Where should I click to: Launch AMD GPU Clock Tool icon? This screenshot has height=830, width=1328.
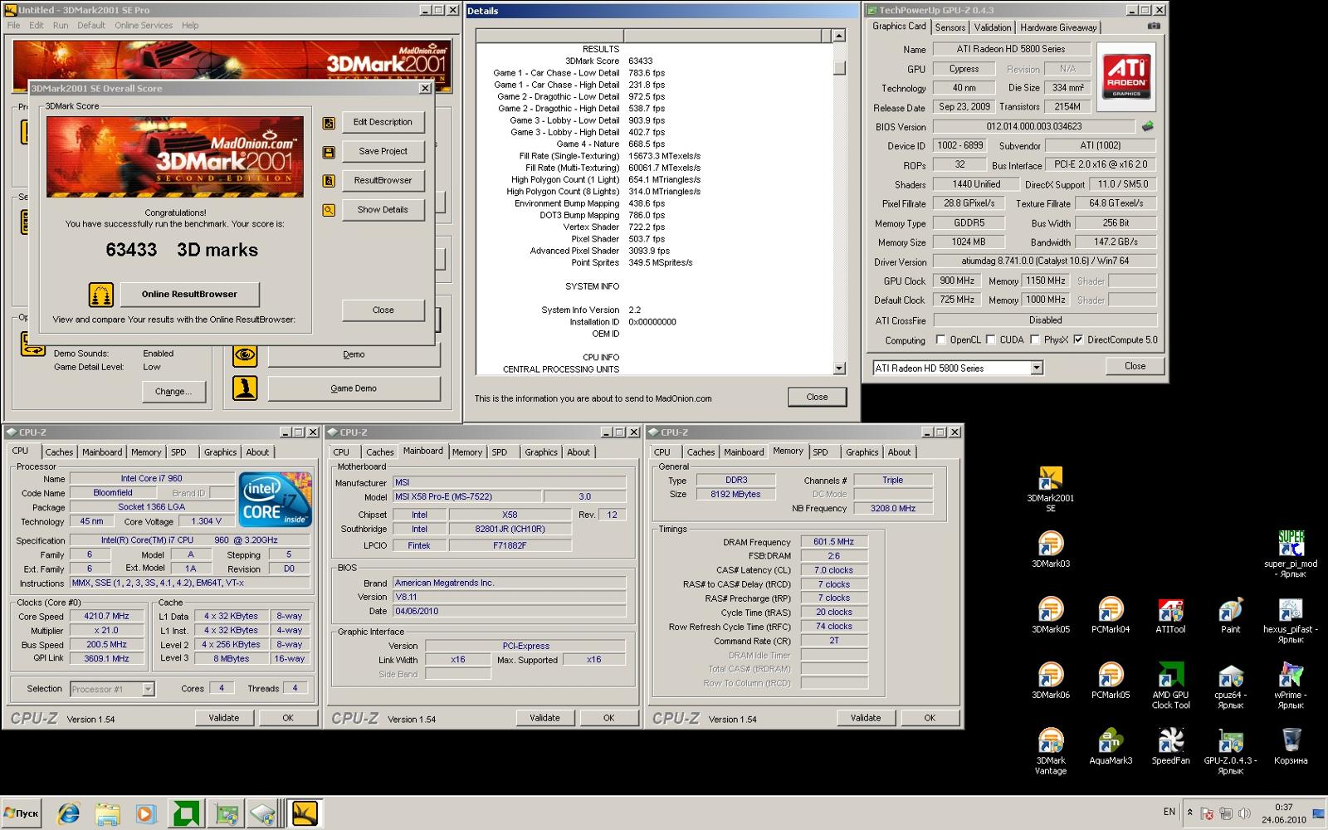click(1170, 686)
